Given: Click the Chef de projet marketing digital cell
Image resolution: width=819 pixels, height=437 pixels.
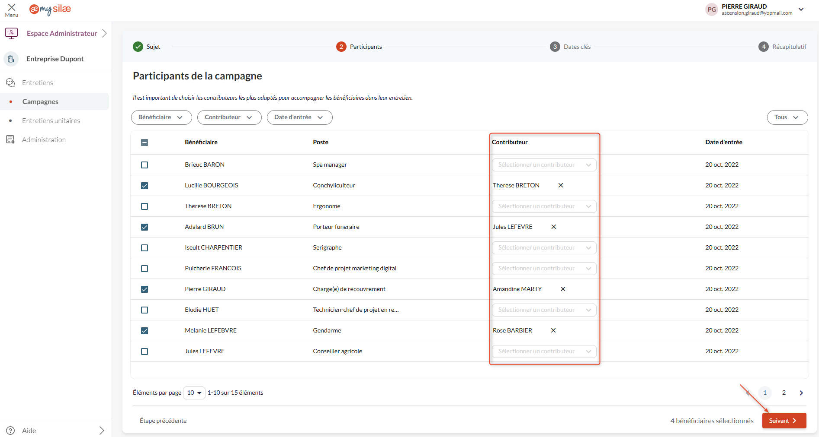Looking at the screenshot, I should [355, 268].
